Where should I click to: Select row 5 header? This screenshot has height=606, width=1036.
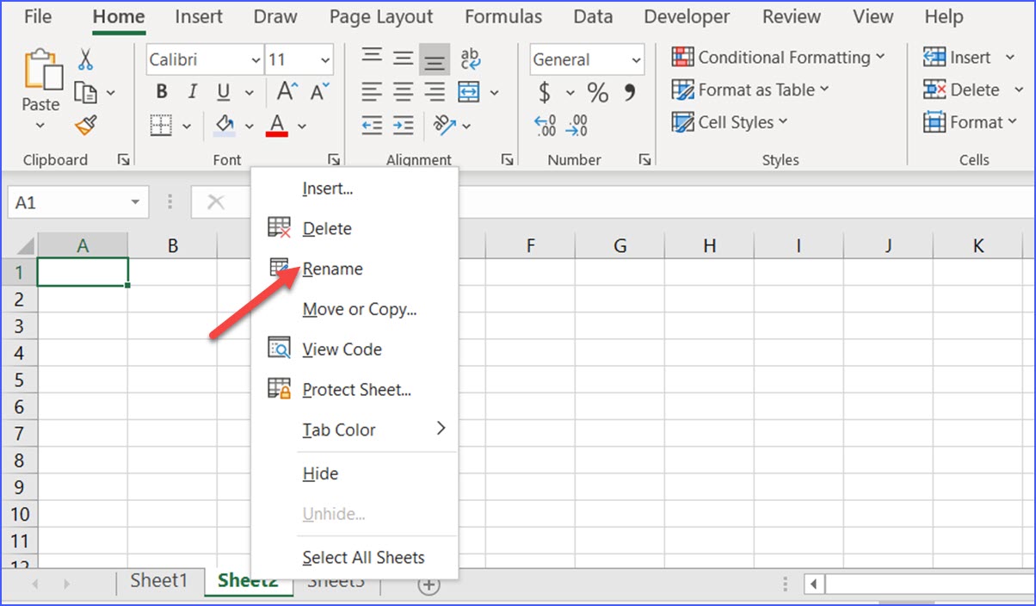21,380
